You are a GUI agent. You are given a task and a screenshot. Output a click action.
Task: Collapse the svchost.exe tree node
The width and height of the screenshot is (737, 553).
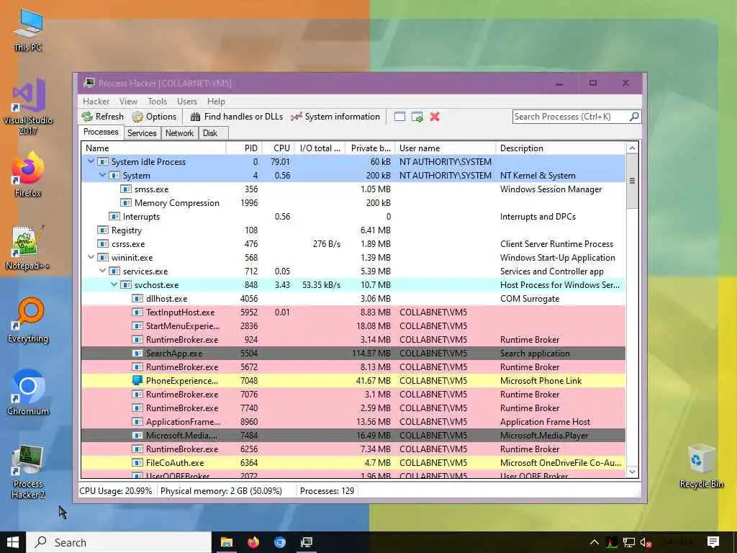point(114,284)
